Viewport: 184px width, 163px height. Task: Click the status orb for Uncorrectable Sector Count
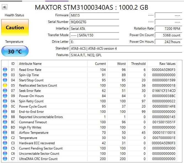pyautogui.click(x=5, y=154)
